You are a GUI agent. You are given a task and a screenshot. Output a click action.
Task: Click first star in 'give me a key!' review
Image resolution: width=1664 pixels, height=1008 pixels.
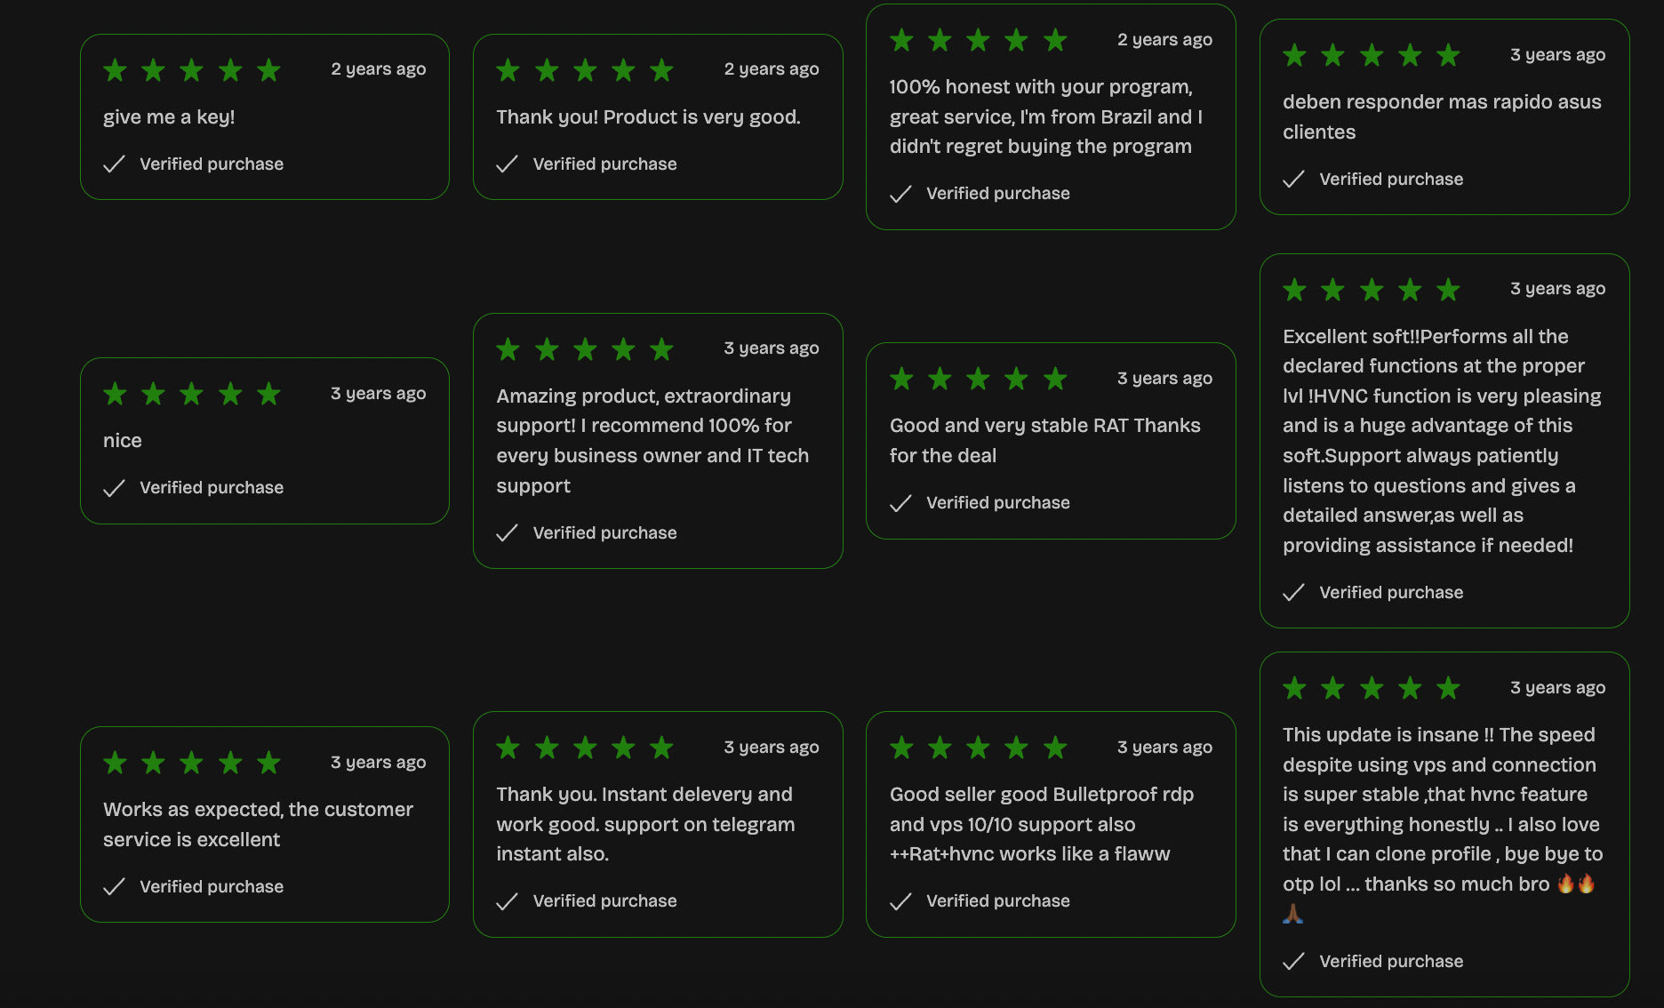click(115, 69)
